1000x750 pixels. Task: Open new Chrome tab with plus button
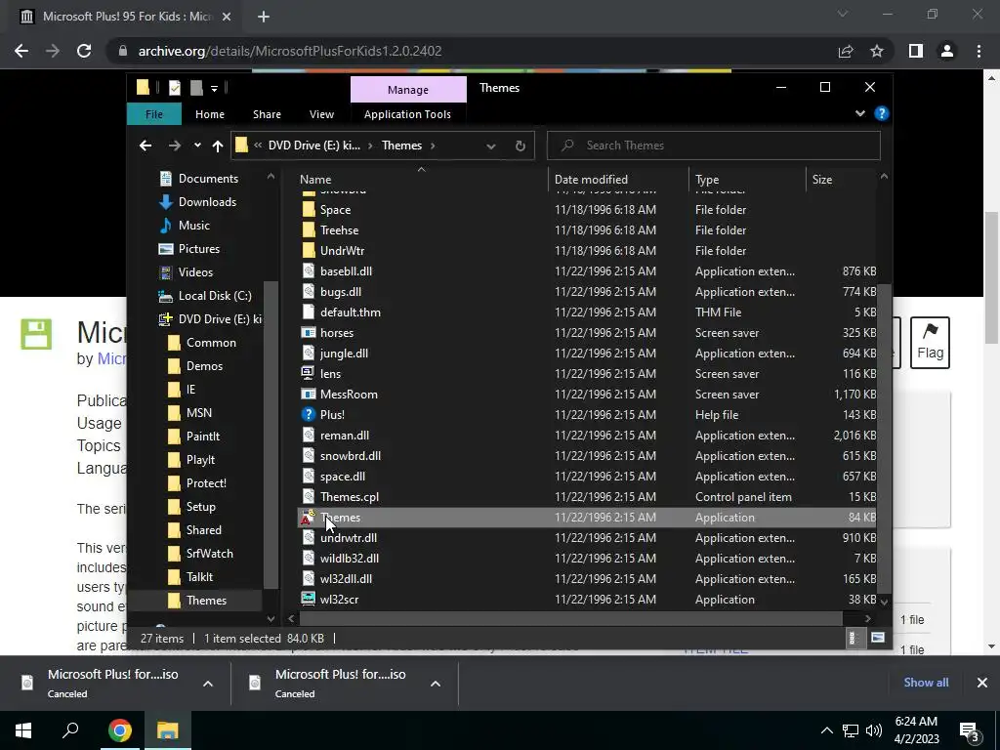point(264,17)
